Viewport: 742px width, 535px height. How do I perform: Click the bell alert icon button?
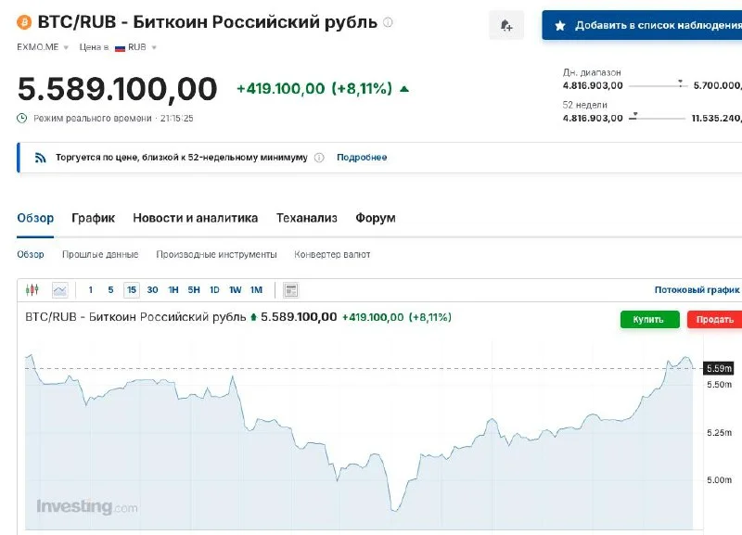[506, 26]
